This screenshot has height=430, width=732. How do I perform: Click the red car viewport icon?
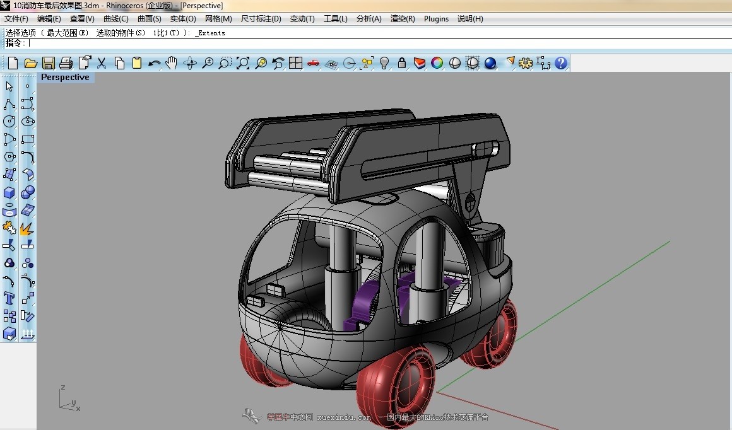[x=313, y=63]
